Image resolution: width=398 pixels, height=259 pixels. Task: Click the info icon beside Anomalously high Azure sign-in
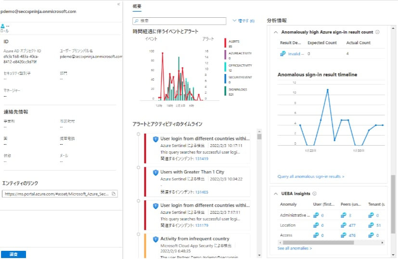coord(377,32)
